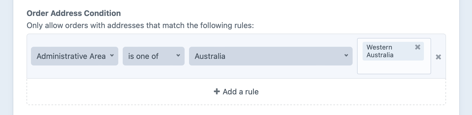
Task: Add a rule to the address condition
Action: click(236, 92)
